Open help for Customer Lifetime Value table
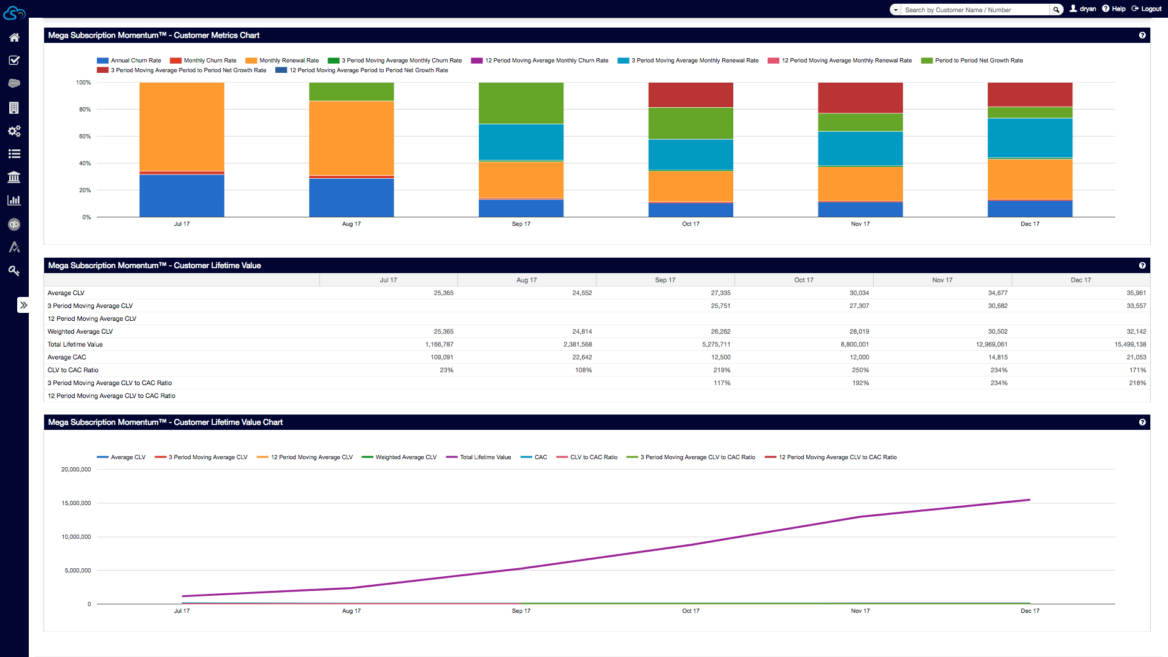Screen dimensions: 1168x657 tap(1142, 266)
